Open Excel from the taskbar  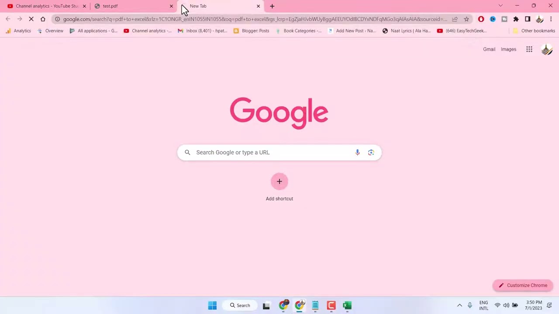click(x=347, y=305)
